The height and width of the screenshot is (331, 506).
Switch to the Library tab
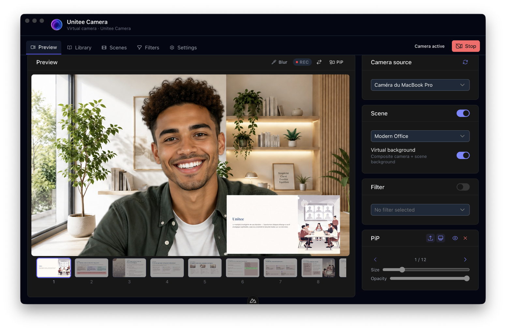coord(79,48)
